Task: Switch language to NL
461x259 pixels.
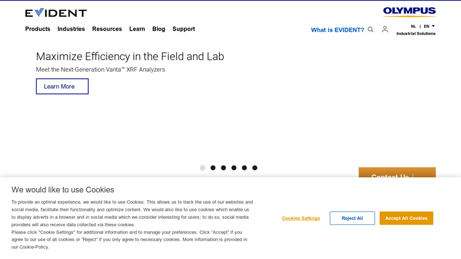Action: pyautogui.click(x=413, y=26)
